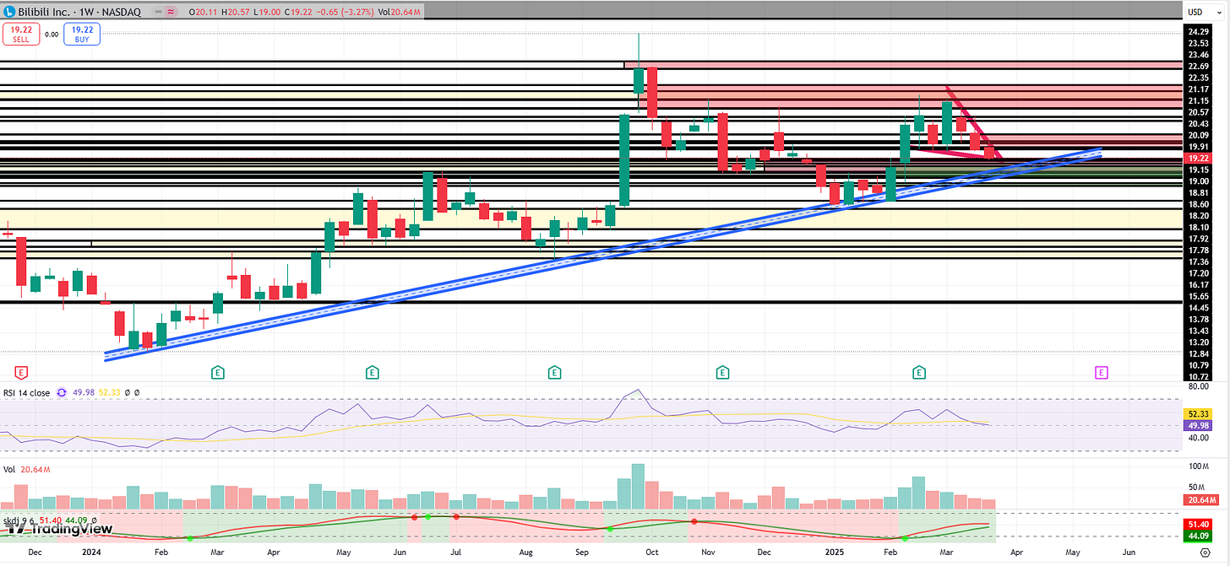This screenshot has height=566, width=1230.
Task: Click the earnings E marker near November 2024
Action: [722, 371]
